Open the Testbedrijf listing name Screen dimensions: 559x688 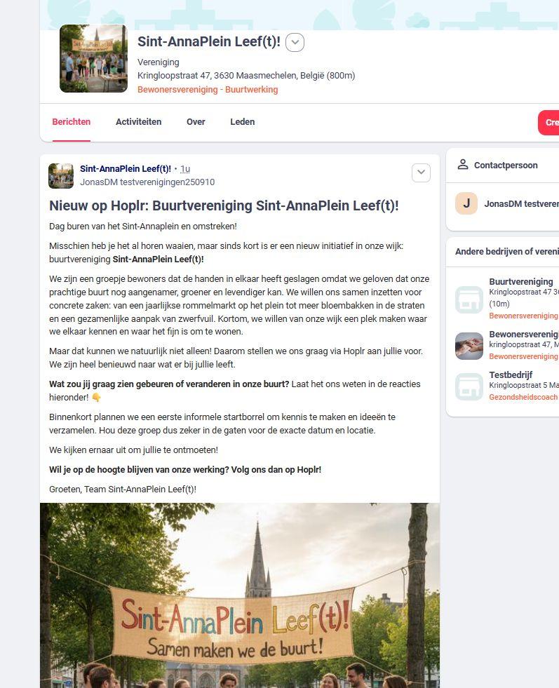coord(511,375)
